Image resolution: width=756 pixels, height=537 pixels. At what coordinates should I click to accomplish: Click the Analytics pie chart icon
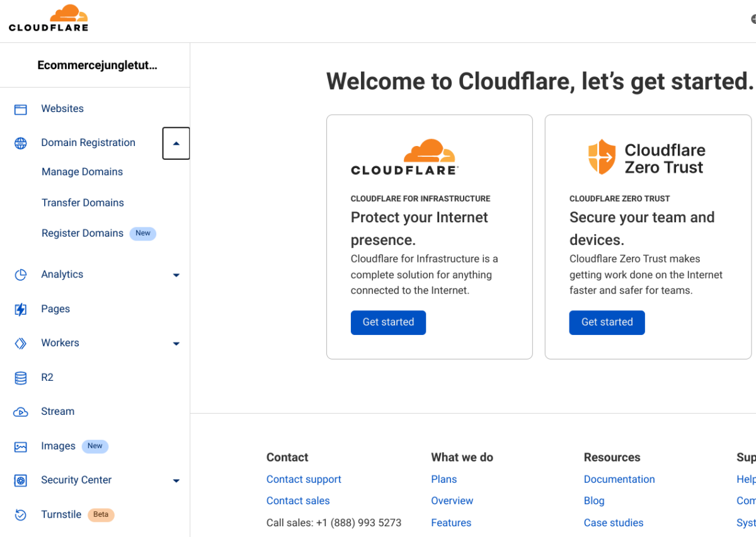tap(21, 275)
